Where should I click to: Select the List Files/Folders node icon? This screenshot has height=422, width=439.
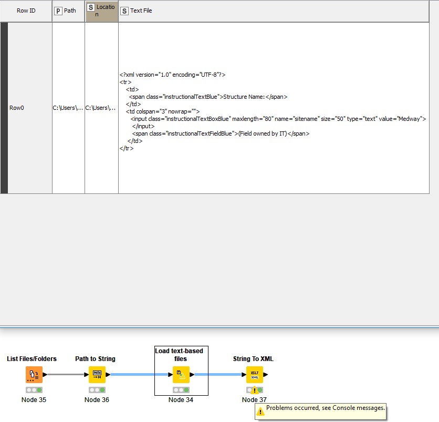point(34,374)
